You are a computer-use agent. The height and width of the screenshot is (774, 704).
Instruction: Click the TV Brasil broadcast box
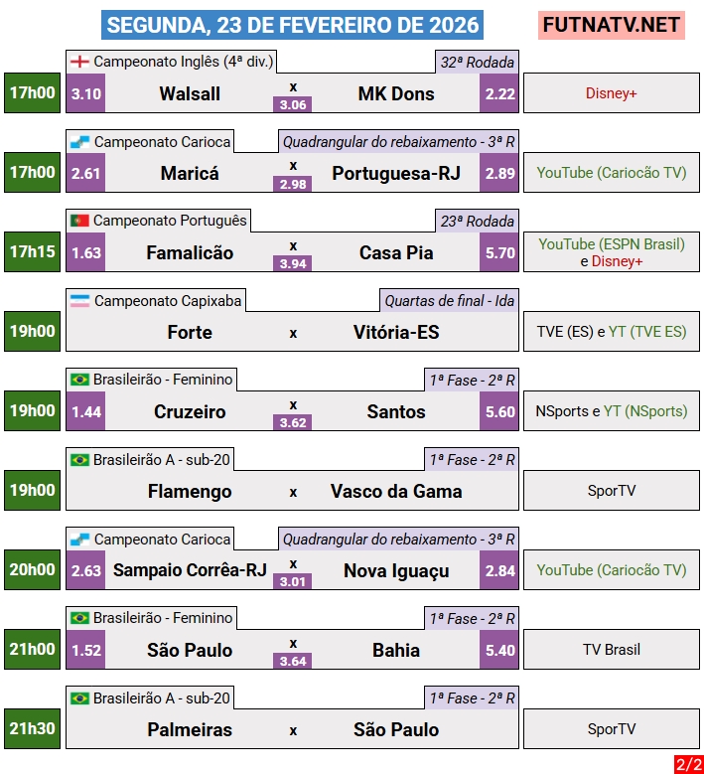[x=611, y=650]
